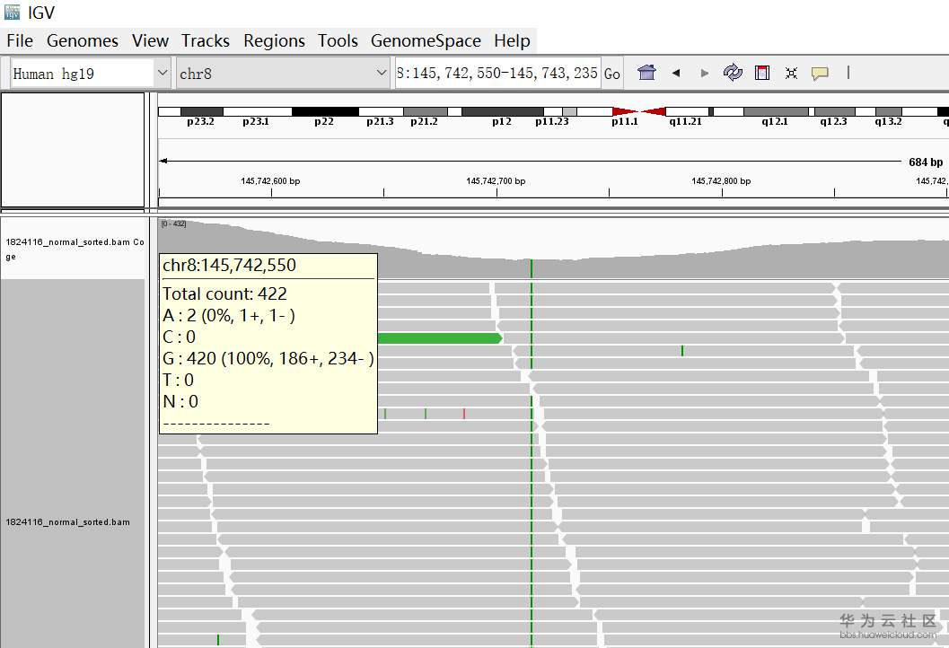The image size is (949, 648).
Task: Click the Home whole-genome view icon
Action: click(646, 73)
